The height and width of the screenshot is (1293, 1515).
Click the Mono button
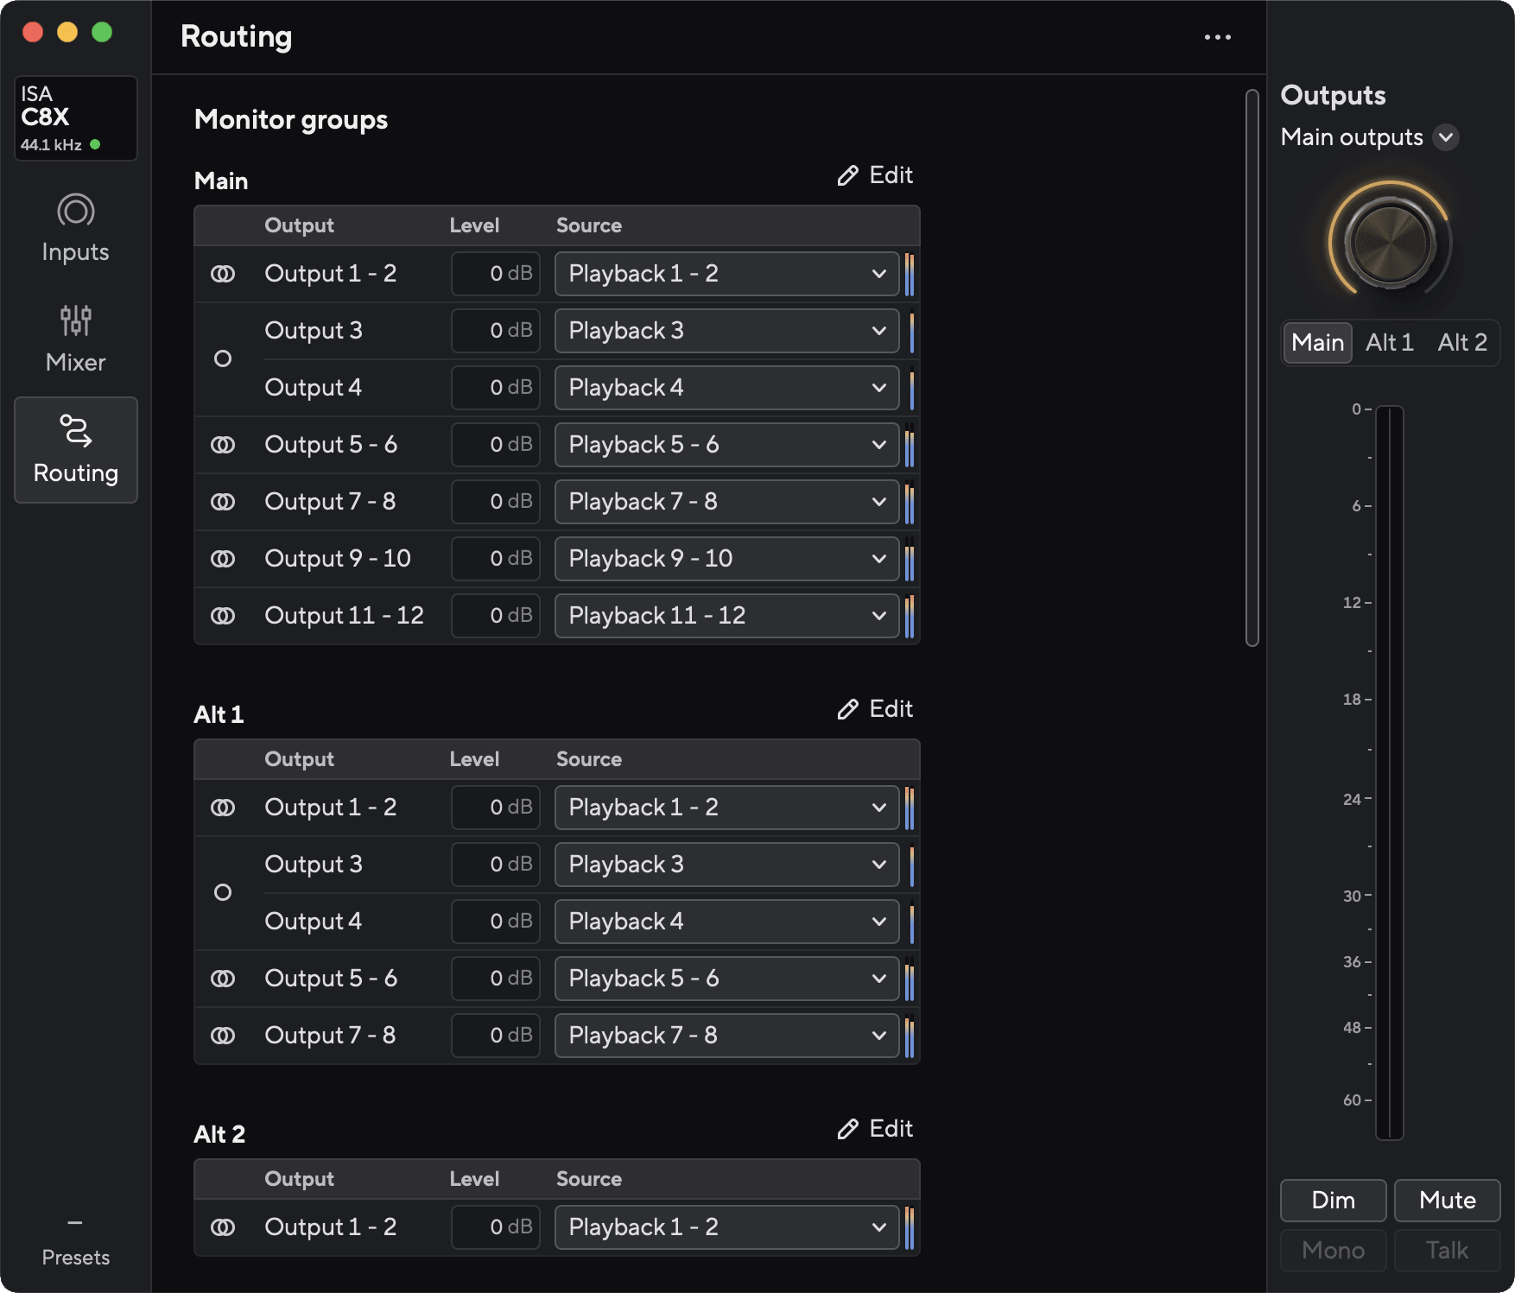pyautogui.click(x=1333, y=1251)
